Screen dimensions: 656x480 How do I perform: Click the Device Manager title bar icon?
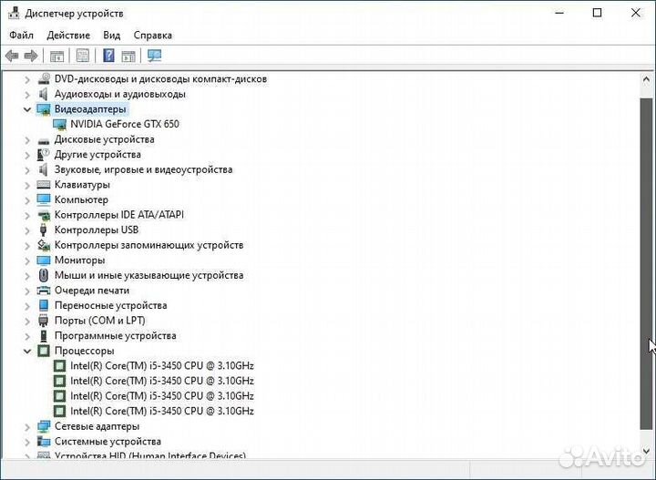click(x=14, y=13)
